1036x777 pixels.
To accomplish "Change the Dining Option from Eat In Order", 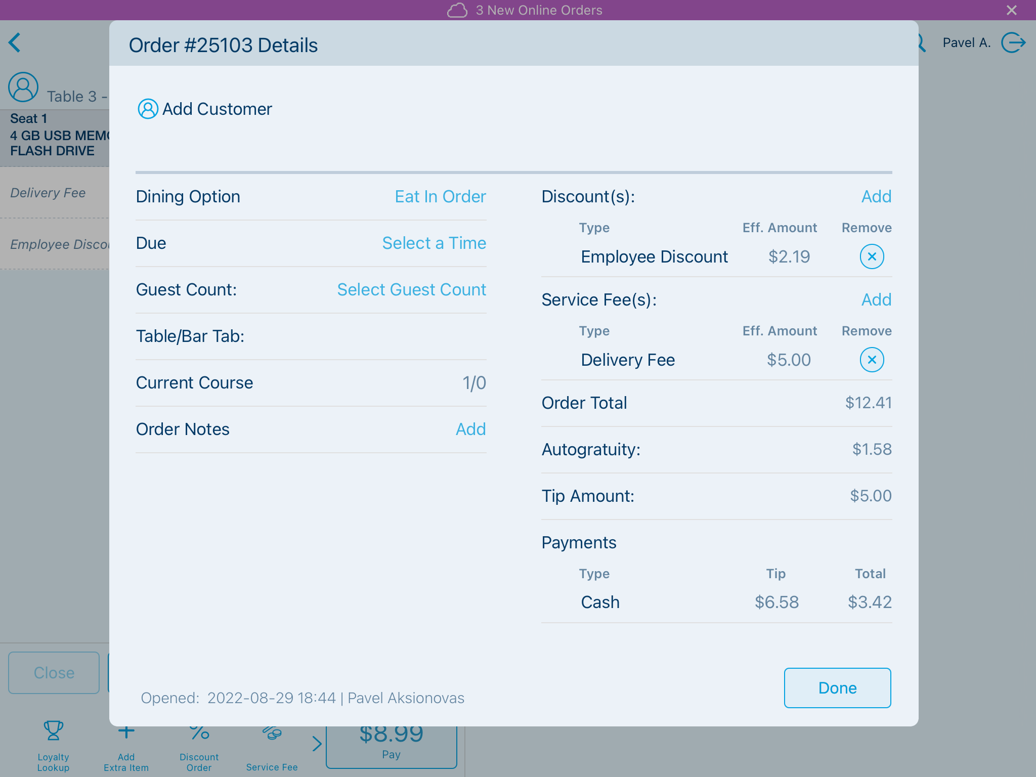I will click(x=440, y=196).
